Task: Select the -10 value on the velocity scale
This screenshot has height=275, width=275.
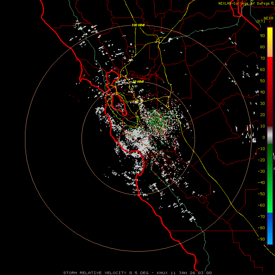Action: click(x=261, y=149)
